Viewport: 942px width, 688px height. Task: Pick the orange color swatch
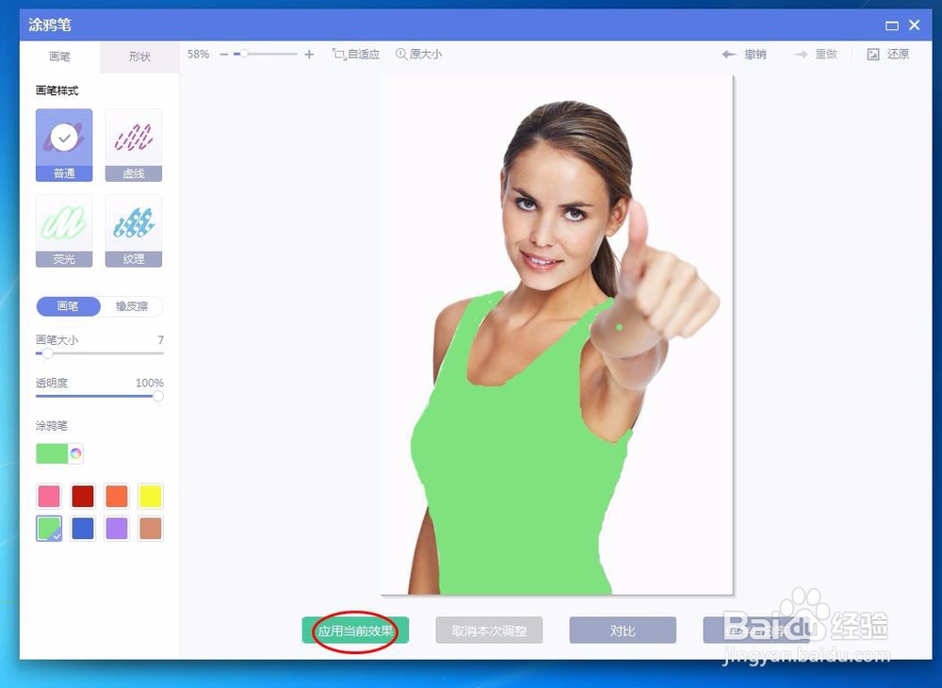[117, 497]
